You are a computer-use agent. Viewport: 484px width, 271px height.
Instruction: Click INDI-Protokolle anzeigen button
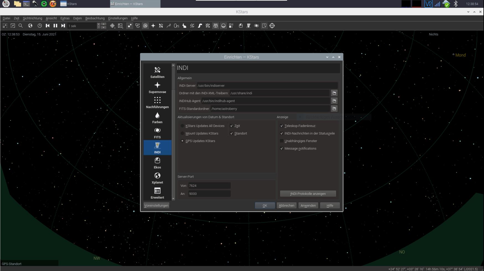click(x=308, y=194)
